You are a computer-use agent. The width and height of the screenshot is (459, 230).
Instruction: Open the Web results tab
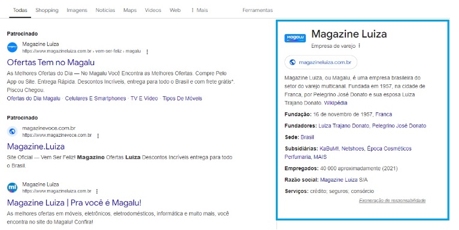click(175, 10)
